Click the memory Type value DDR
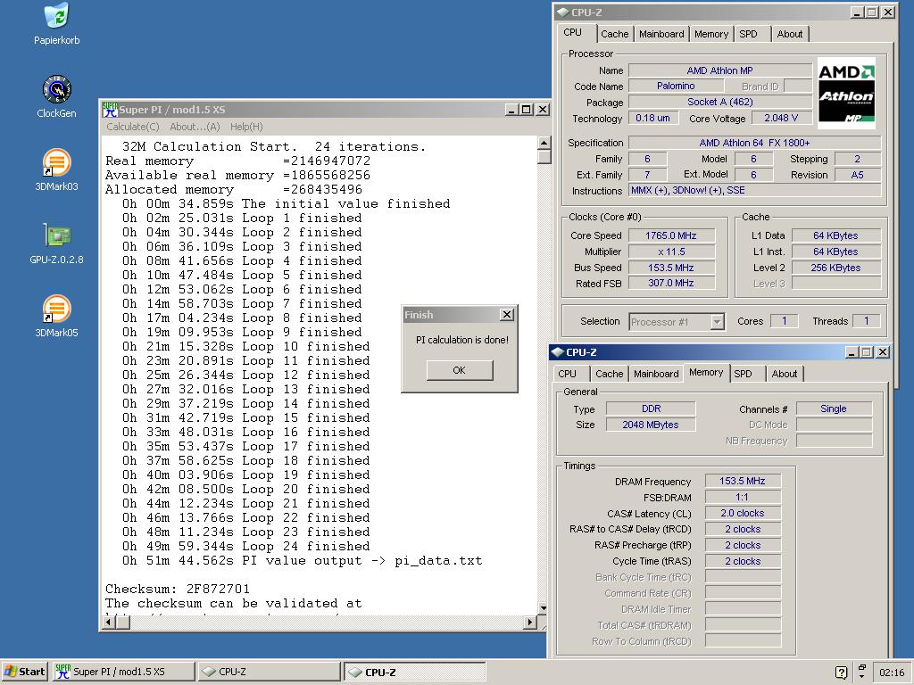The image size is (914, 685). [651, 409]
